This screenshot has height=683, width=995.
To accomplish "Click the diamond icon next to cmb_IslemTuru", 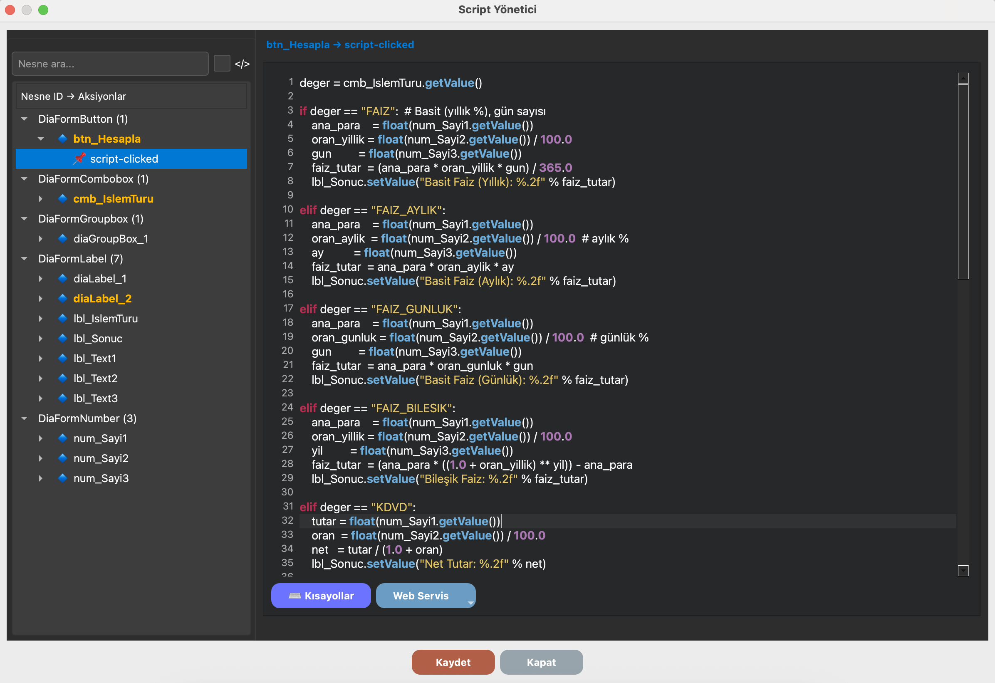I will pos(62,198).
